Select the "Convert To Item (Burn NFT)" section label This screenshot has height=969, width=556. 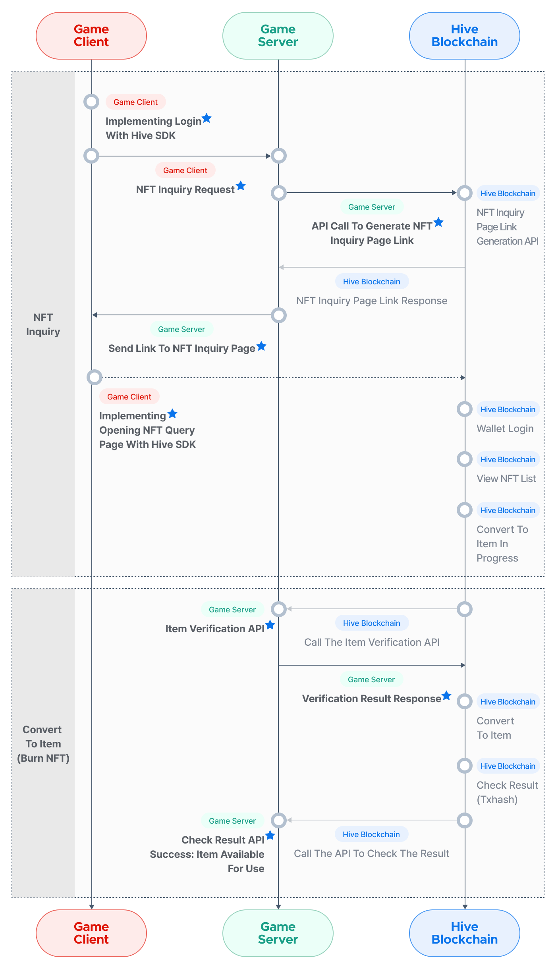tap(43, 744)
